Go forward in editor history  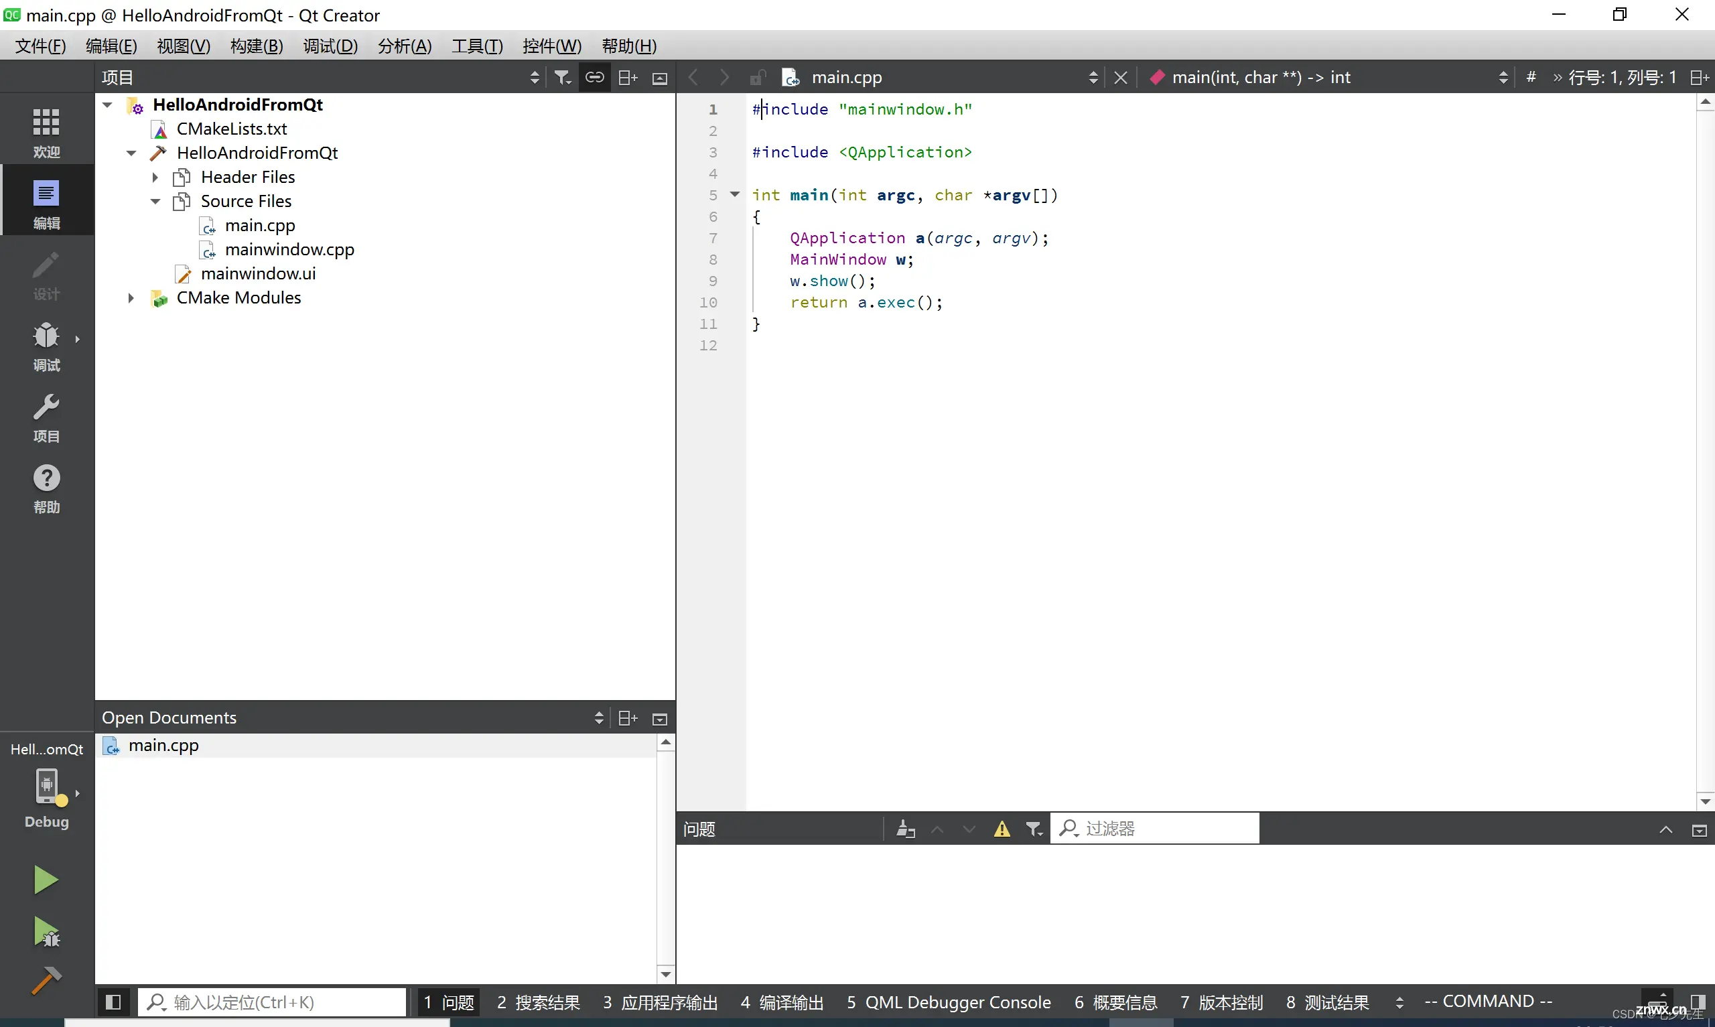click(x=724, y=78)
